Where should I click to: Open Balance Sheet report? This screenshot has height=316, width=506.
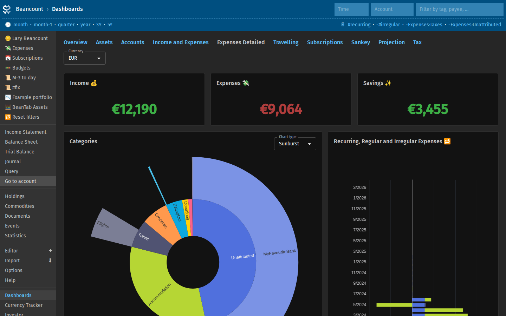28,142
